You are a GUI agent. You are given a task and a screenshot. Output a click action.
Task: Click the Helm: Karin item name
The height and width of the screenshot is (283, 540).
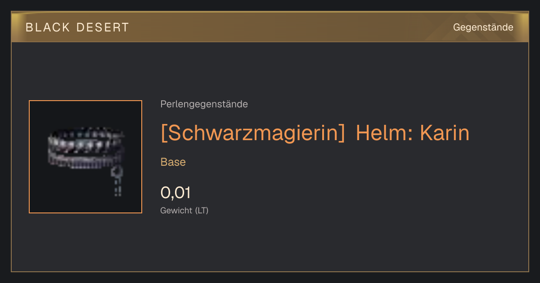coord(413,133)
